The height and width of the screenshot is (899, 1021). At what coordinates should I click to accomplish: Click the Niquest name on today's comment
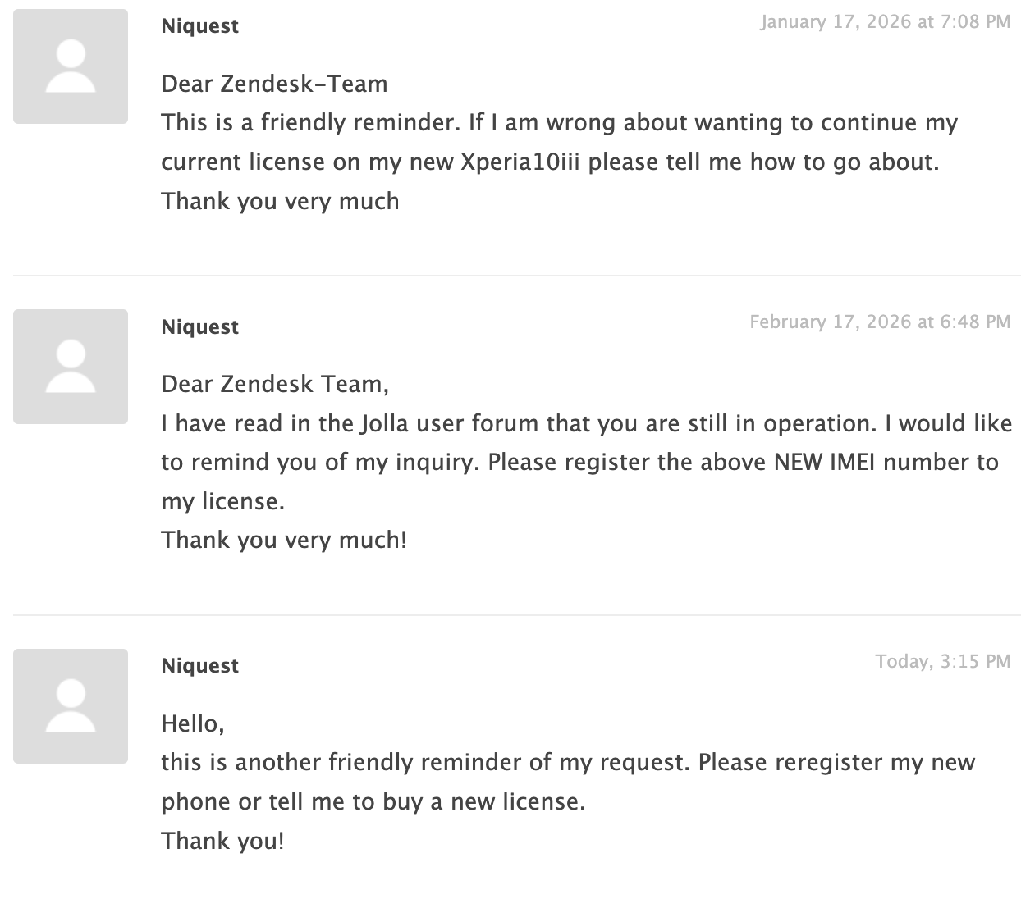[x=199, y=665]
